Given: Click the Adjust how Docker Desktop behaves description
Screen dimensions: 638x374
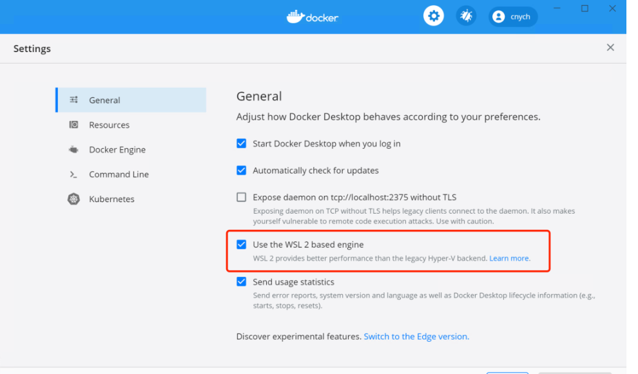Looking at the screenshot, I should pos(388,117).
